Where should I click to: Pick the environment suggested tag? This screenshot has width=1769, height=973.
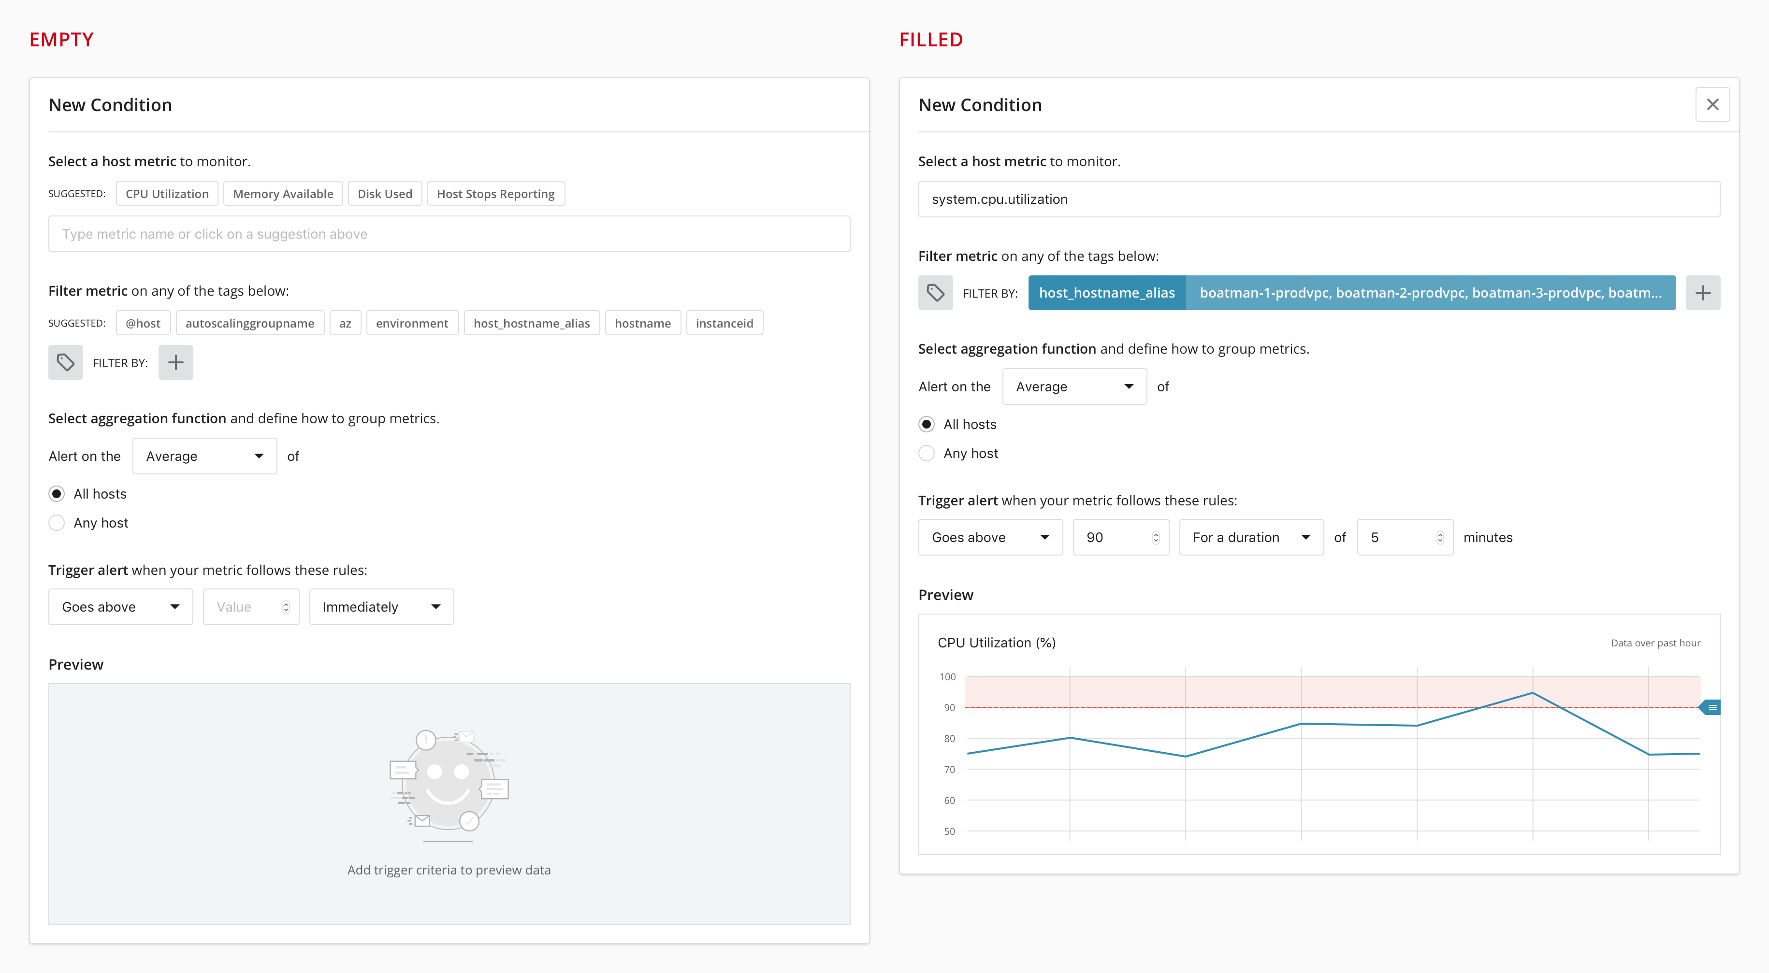tap(411, 323)
